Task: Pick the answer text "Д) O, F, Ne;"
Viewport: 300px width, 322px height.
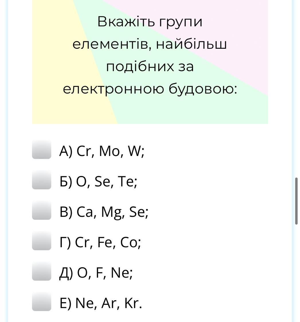Action: [96, 273]
